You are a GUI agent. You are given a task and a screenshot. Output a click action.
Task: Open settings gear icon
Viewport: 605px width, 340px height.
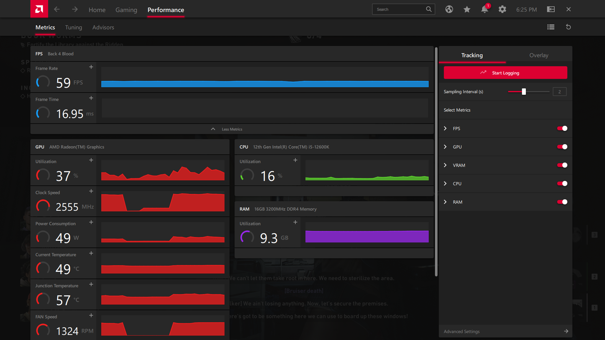pos(502,10)
